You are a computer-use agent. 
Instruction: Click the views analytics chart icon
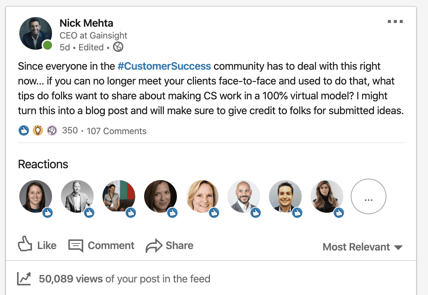(24, 279)
